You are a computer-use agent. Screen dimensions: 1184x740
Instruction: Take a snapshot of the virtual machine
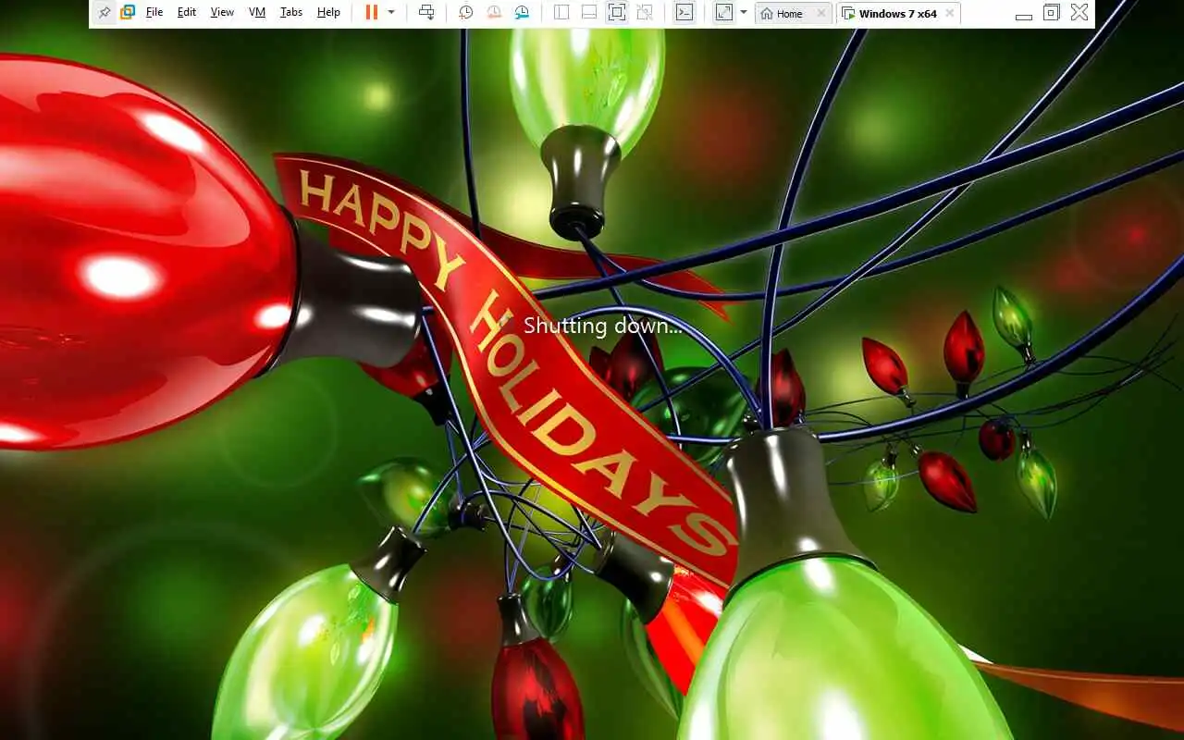click(466, 13)
